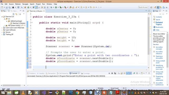Select Exercise_3_23a.java in Package Explorer
Screen dimensions: 169x95
click(x=19, y=23)
